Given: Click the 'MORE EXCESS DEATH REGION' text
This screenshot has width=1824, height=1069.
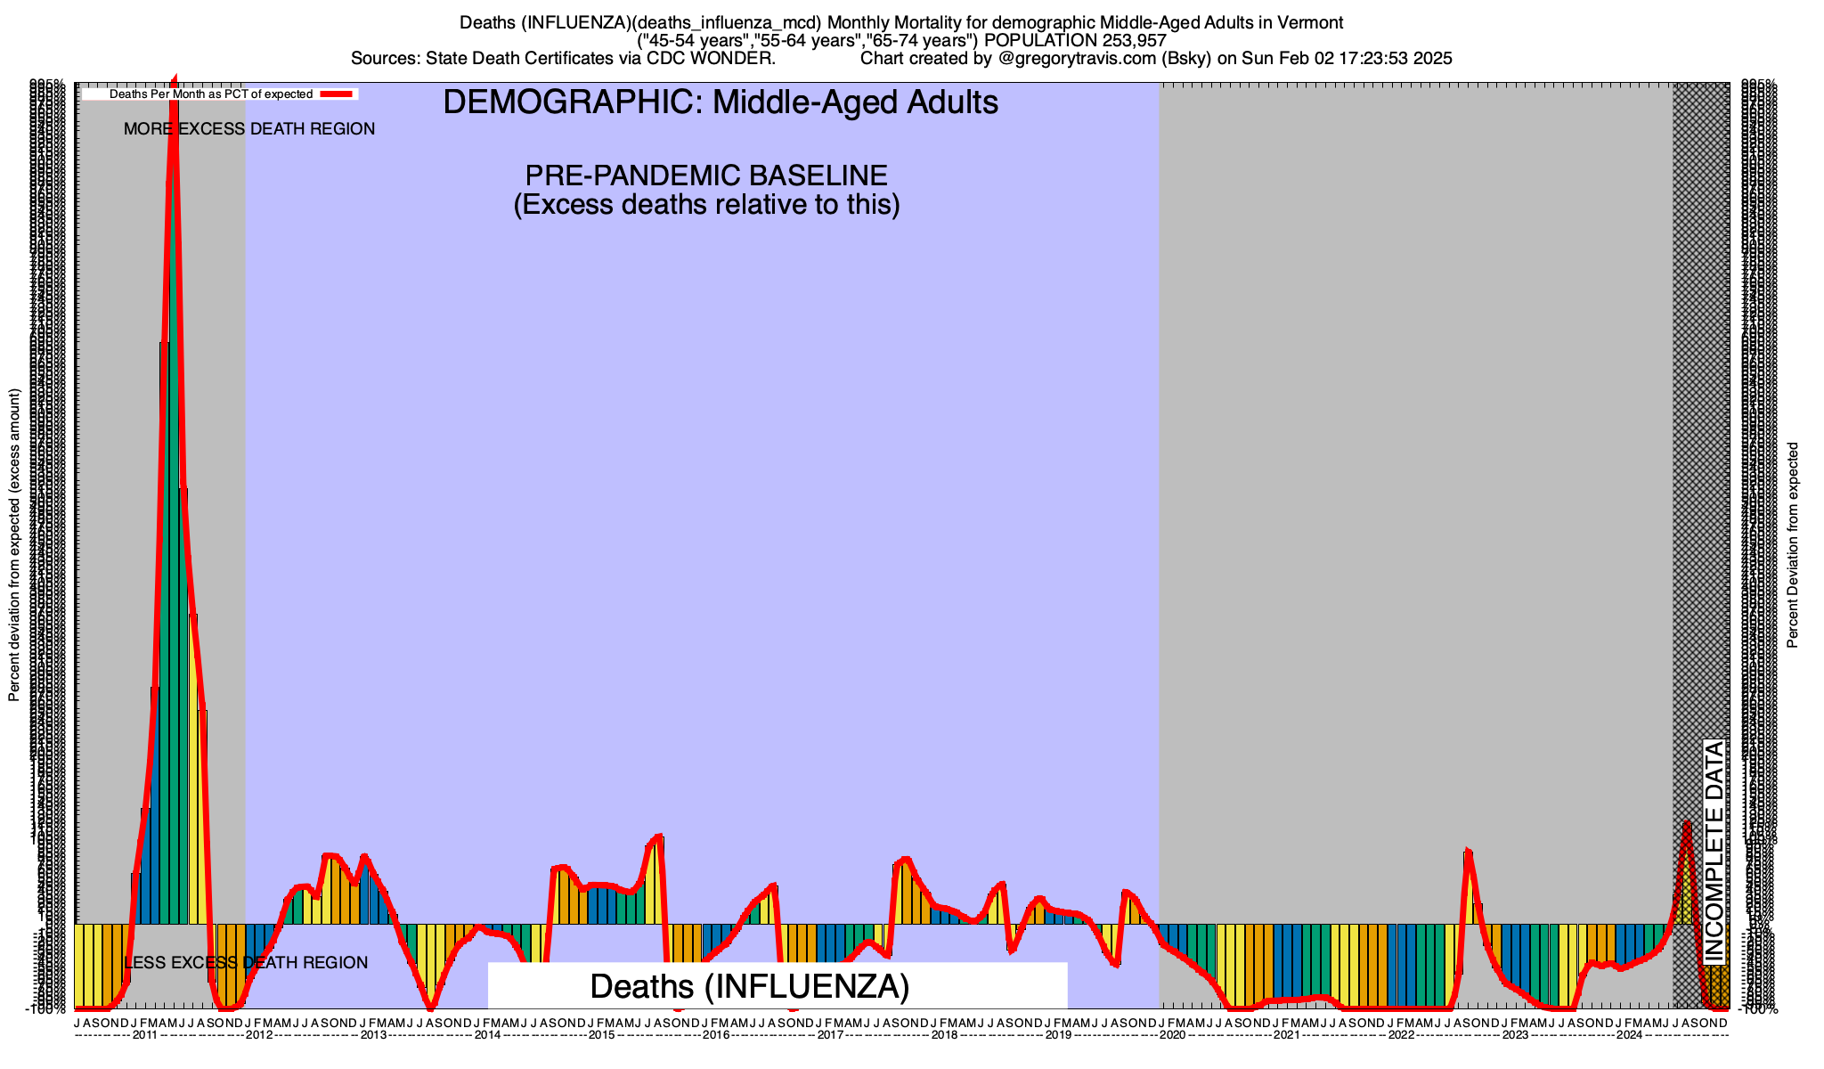Looking at the screenshot, I should pyautogui.click(x=248, y=129).
